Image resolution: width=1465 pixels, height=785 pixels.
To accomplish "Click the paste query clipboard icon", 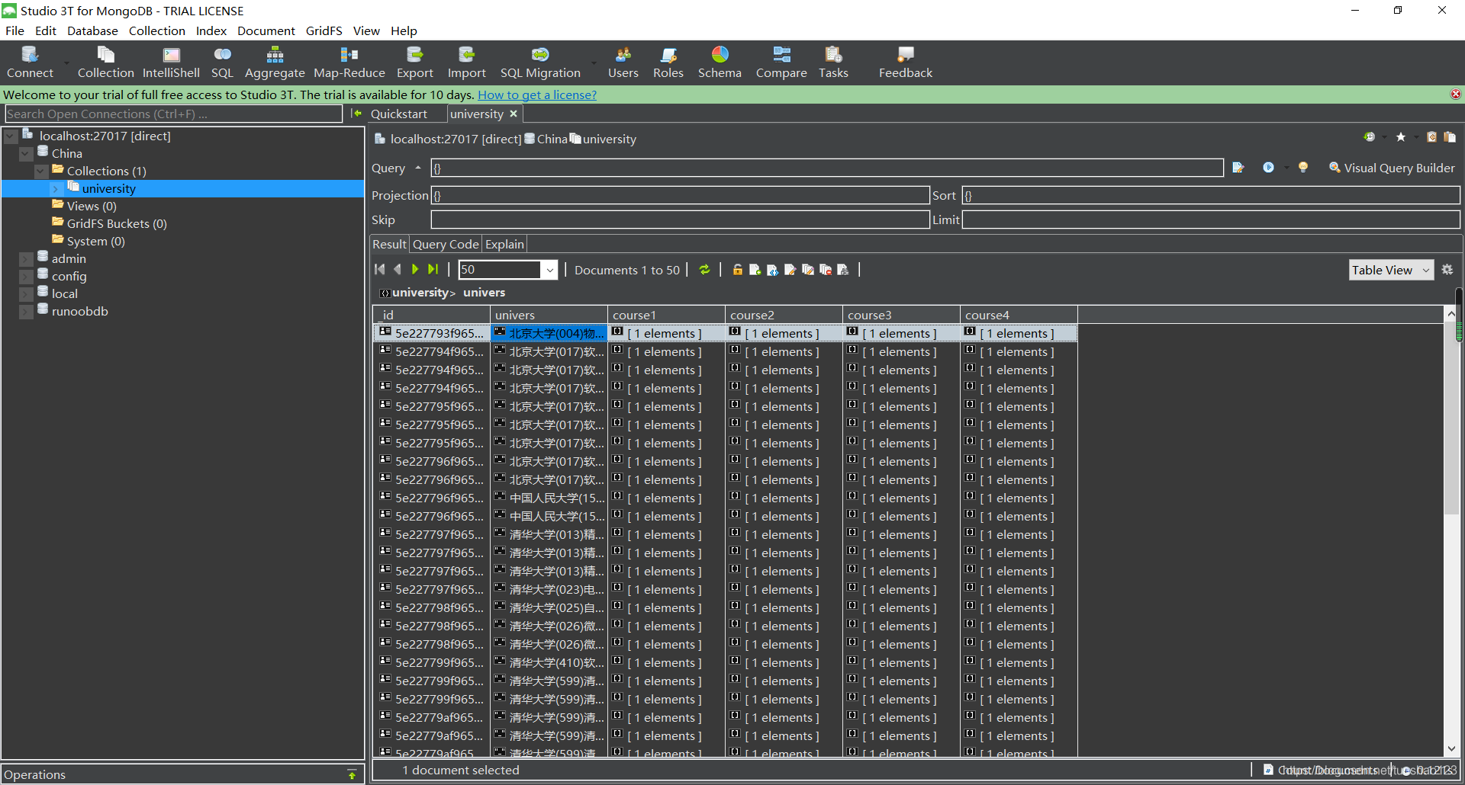I will pos(1450,137).
